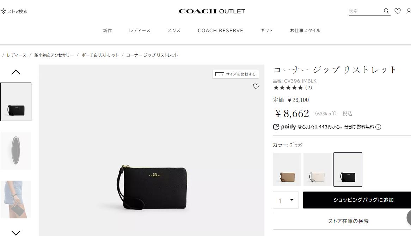
Task: Click the search magnifier icon
Action: tap(386, 11)
